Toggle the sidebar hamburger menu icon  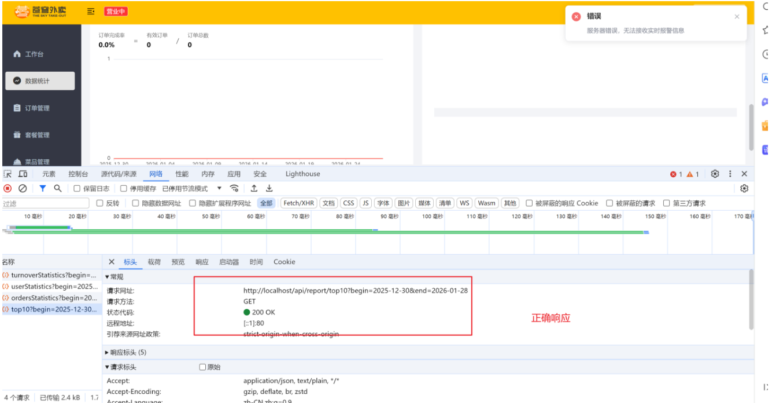point(91,11)
